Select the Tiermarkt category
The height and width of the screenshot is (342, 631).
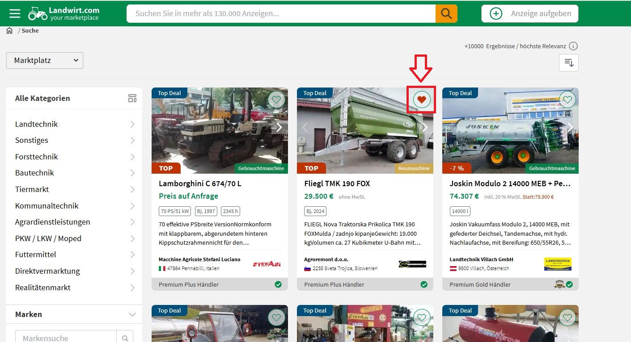pos(32,189)
